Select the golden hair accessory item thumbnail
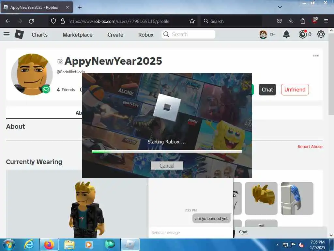334x251 pixels. tap(261, 198)
